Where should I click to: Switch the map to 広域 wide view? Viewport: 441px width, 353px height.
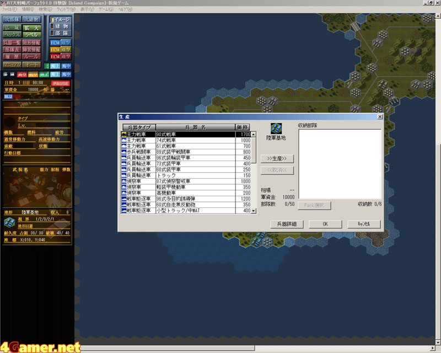[12, 28]
